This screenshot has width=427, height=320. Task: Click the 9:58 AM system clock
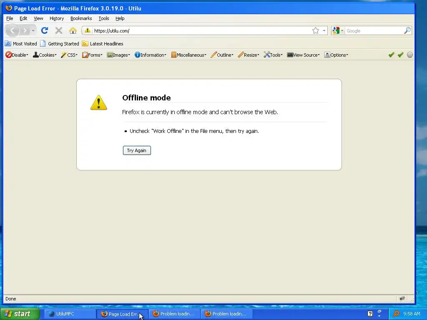click(x=412, y=314)
